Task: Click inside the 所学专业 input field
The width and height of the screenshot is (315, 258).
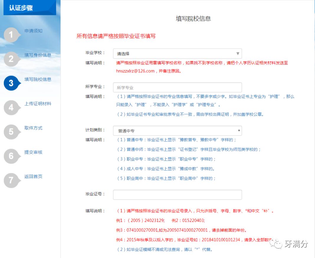Action: [x=177, y=87]
